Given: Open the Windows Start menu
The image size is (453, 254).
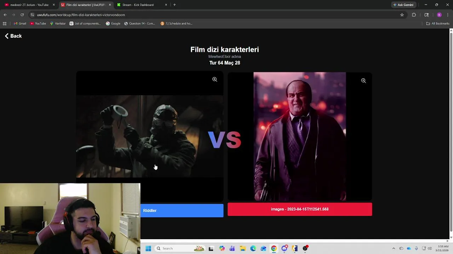Looking at the screenshot, I should (x=148, y=248).
